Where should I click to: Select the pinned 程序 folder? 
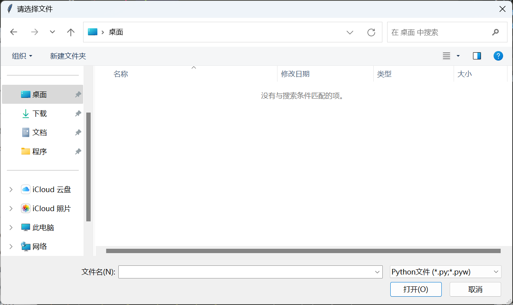[38, 151]
